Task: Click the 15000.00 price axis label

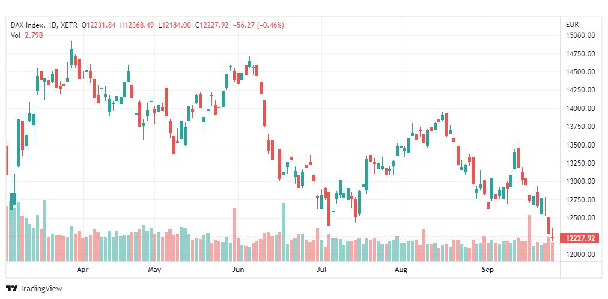Action: (580, 35)
